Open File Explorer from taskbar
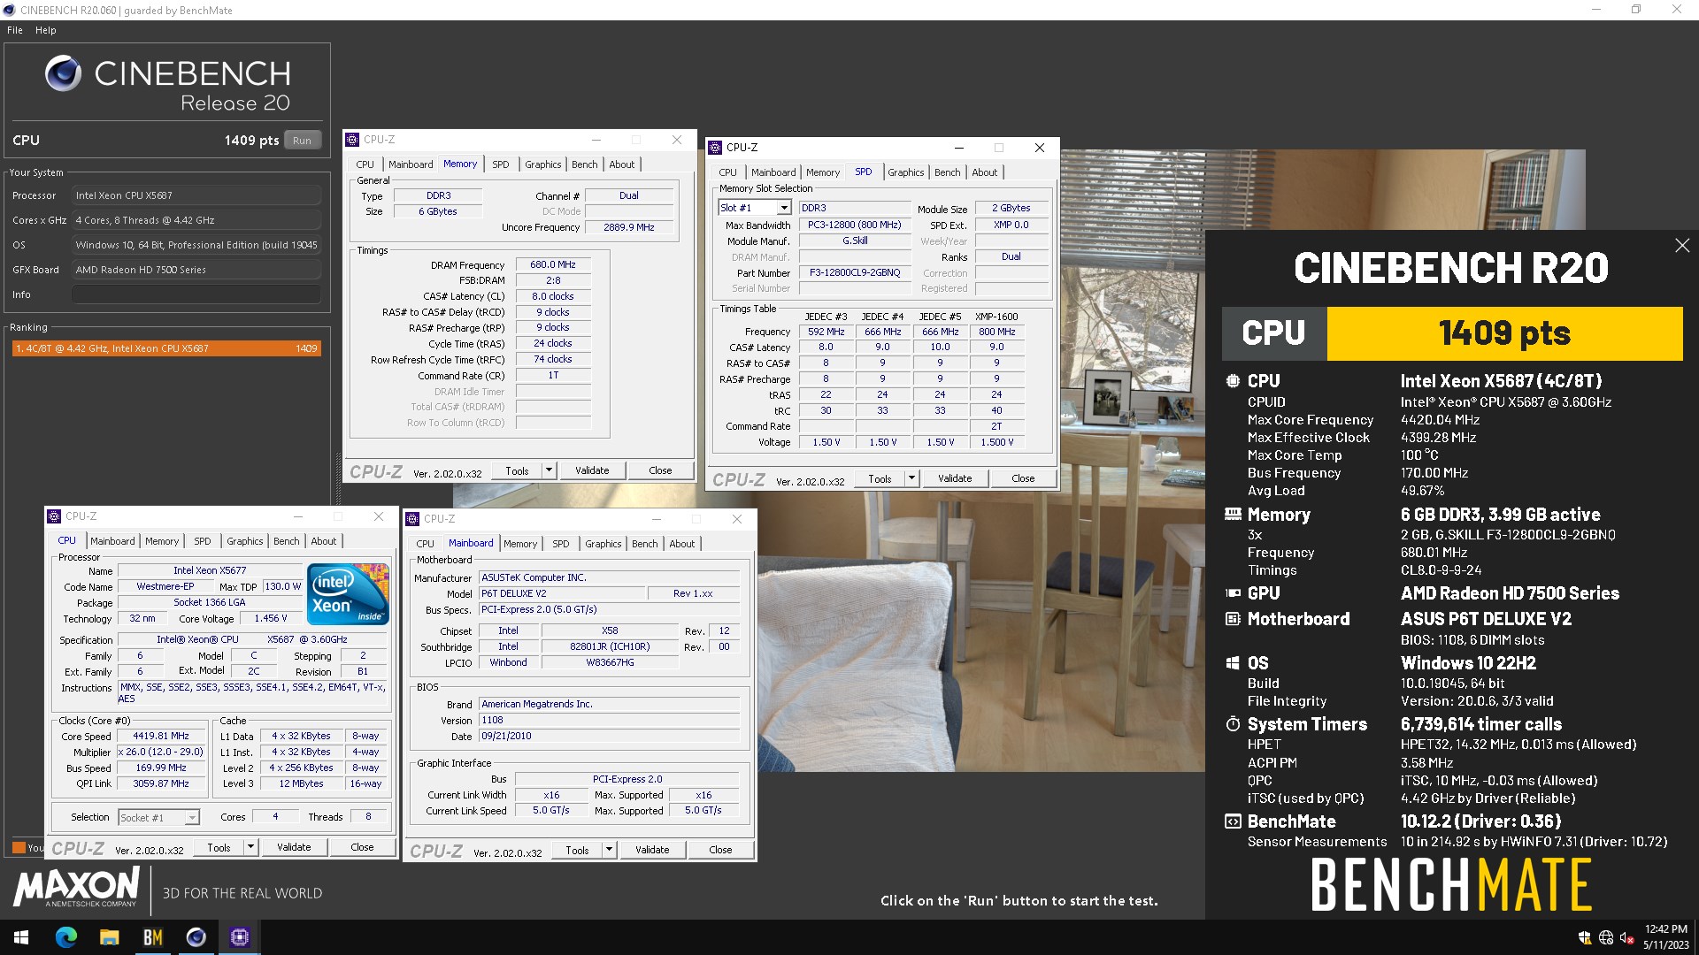The width and height of the screenshot is (1699, 955). click(109, 937)
